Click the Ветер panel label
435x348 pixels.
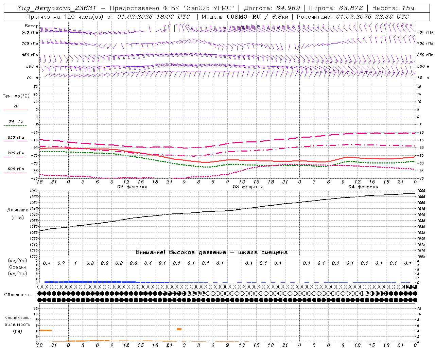31,26
